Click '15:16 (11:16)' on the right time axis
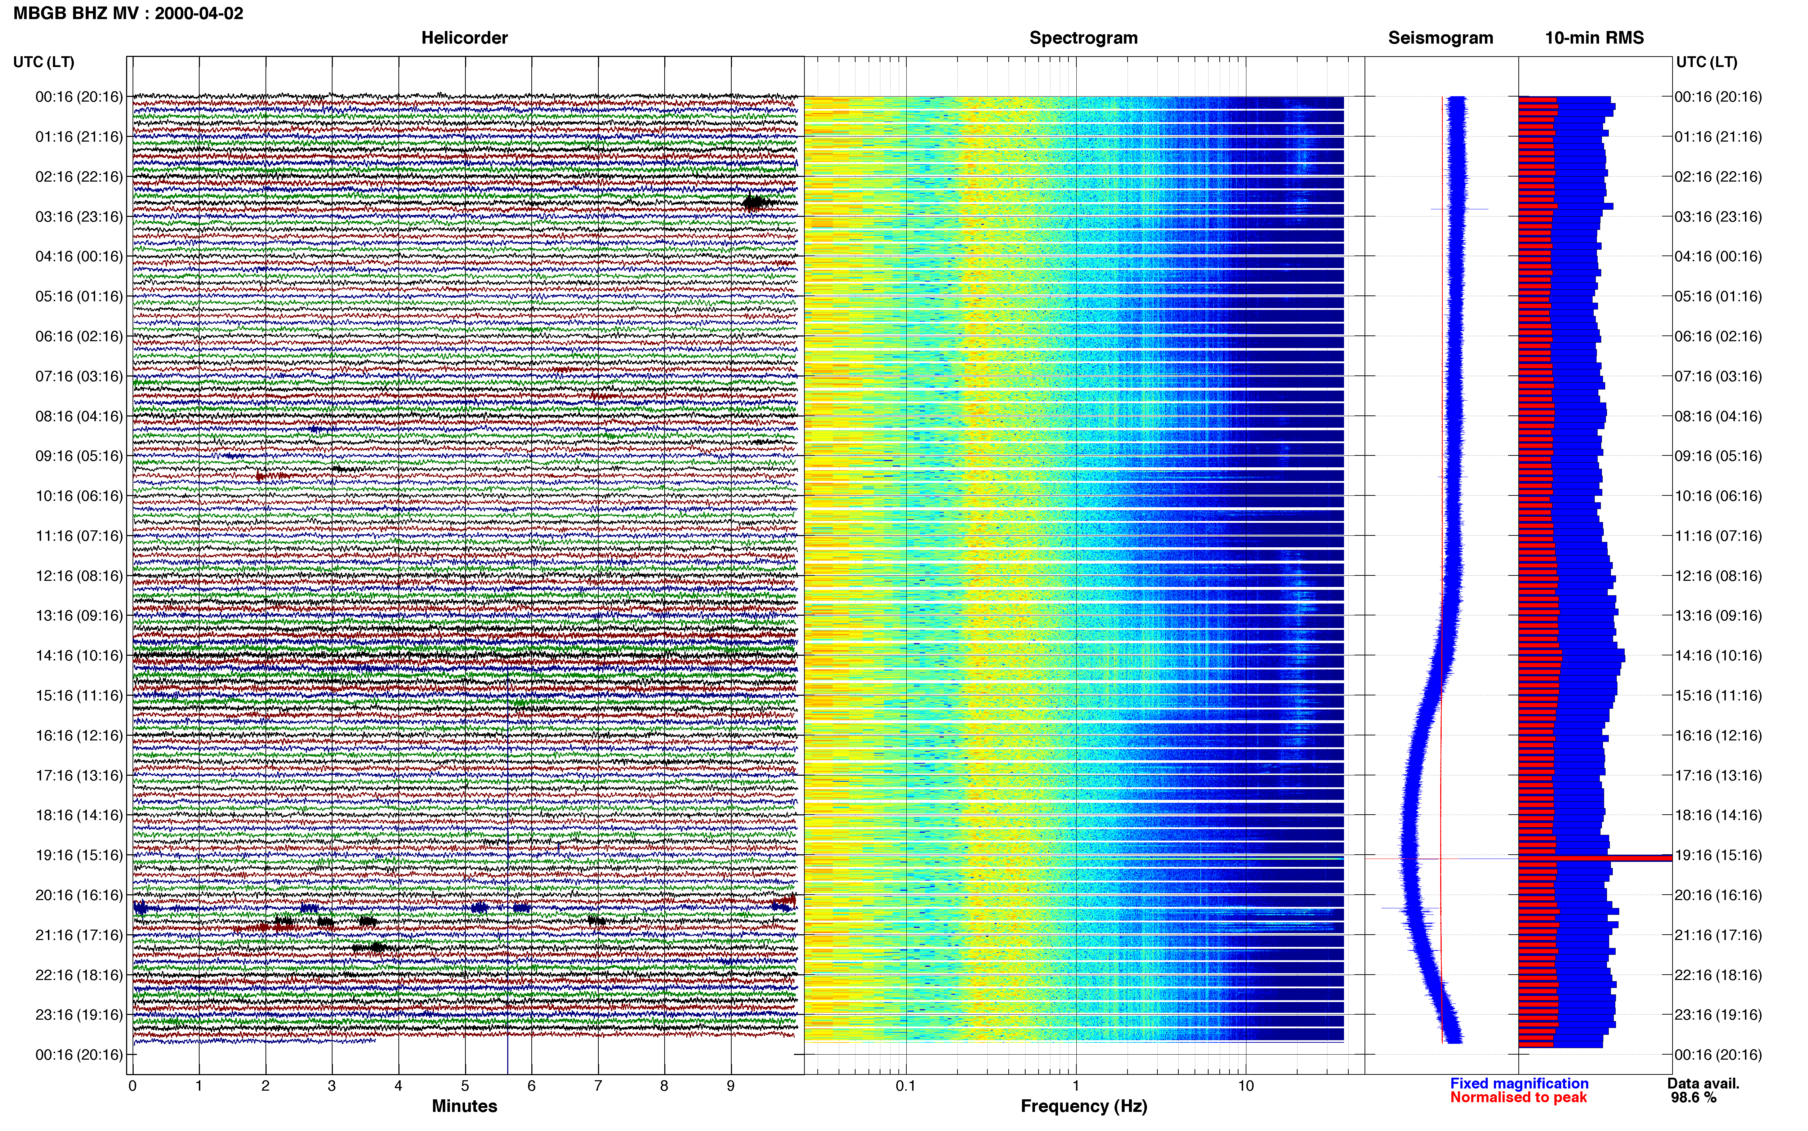The height and width of the screenshot is (1131, 1808). point(1718,696)
